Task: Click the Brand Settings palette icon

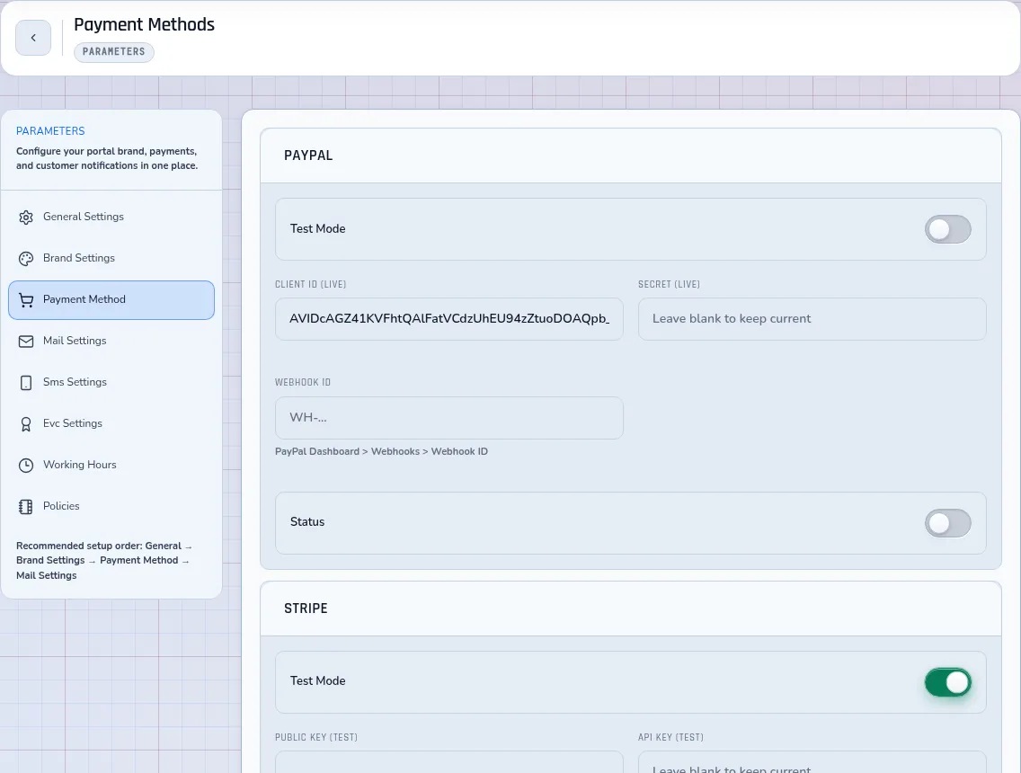Action: pyautogui.click(x=26, y=259)
